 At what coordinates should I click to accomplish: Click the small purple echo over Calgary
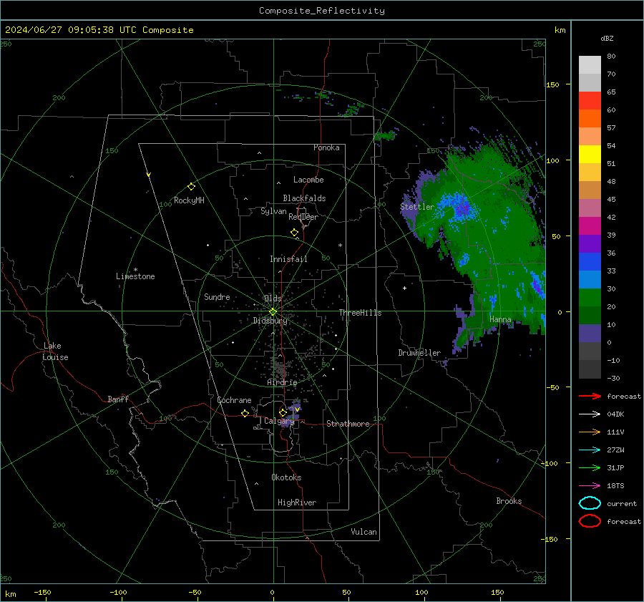tap(291, 412)
